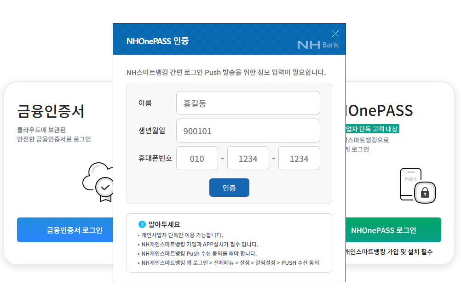
Task: Click the 이름 field label
Action: [x=145, y=103]
